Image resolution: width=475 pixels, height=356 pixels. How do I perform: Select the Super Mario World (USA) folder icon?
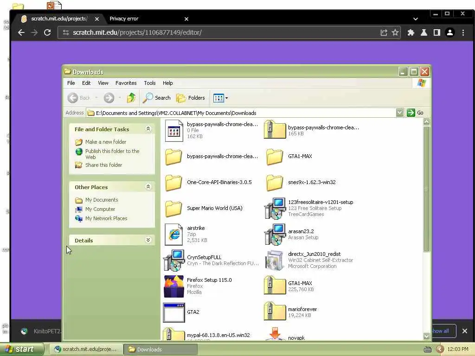(173, 209)
